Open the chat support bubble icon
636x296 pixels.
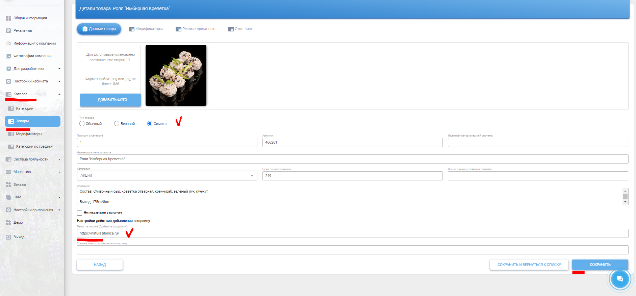coord(619,279)
